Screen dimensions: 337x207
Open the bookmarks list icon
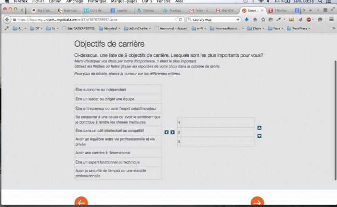coord(271,20)
